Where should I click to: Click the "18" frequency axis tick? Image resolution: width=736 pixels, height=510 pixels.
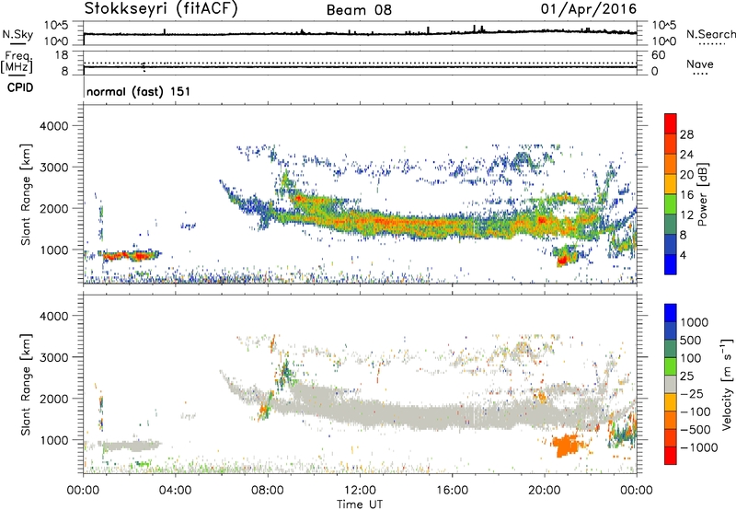coord(61,55)
